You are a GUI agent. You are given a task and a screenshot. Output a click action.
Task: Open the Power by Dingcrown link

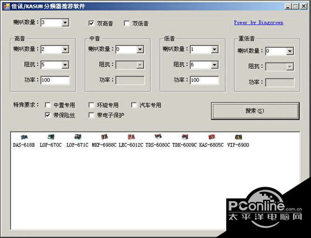[258, 23]
